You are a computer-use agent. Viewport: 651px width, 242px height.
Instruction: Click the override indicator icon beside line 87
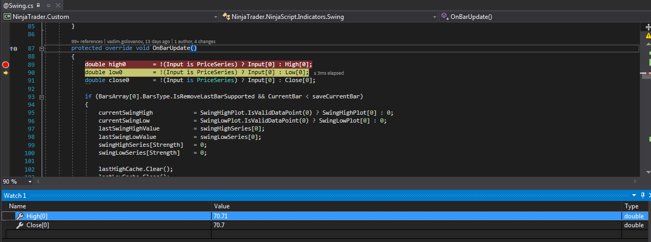click(13, 48)
